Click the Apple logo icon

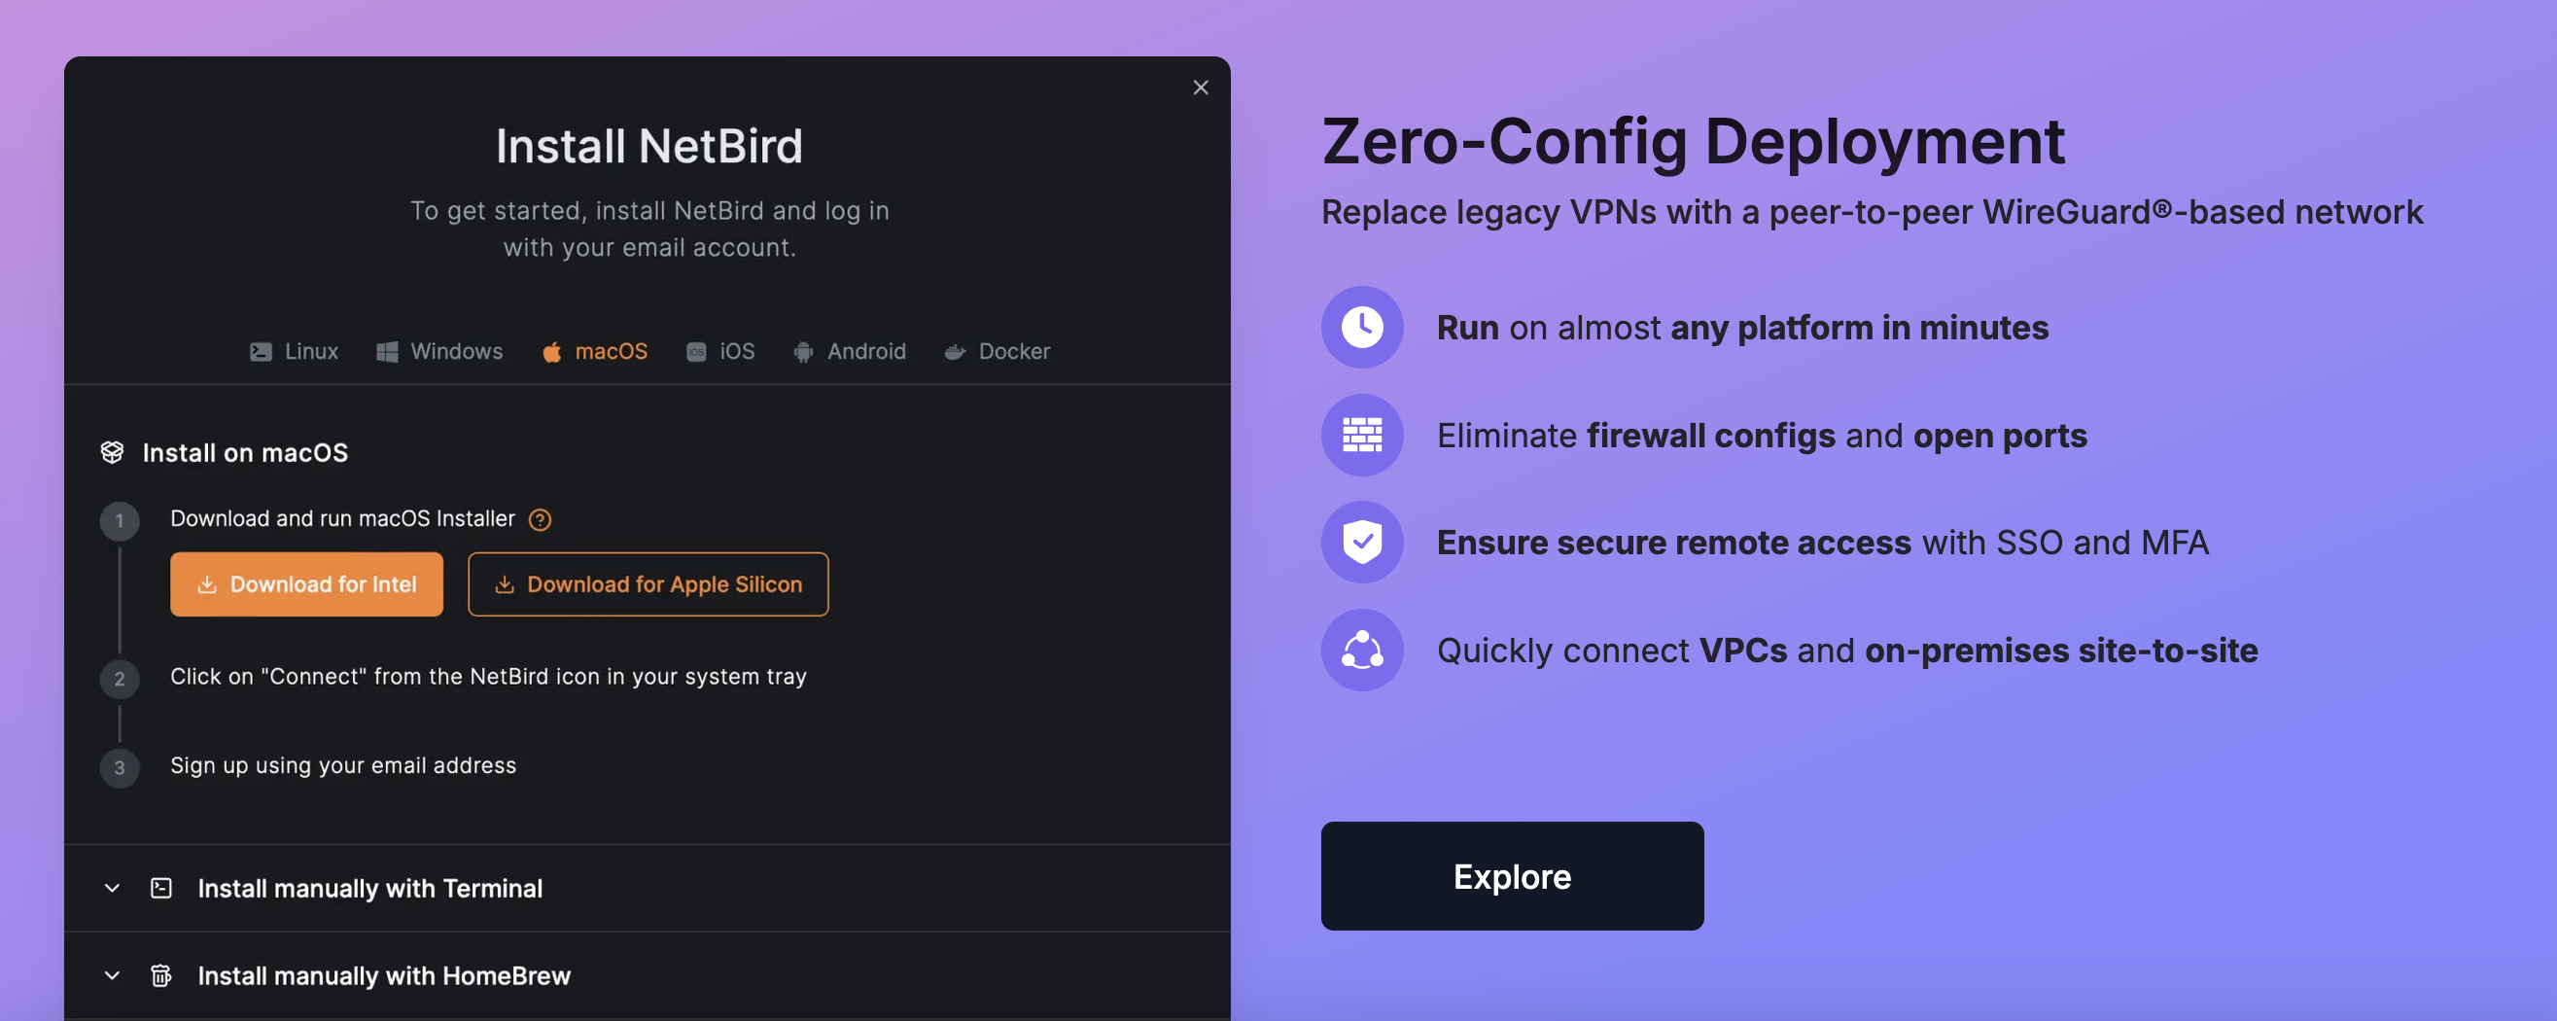[552, 352]
